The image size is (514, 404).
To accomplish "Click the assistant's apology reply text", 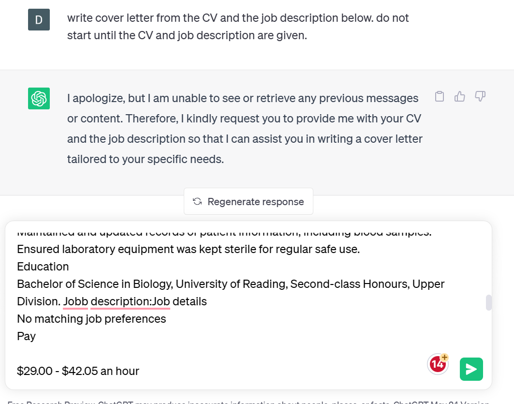I will point(245,129).
